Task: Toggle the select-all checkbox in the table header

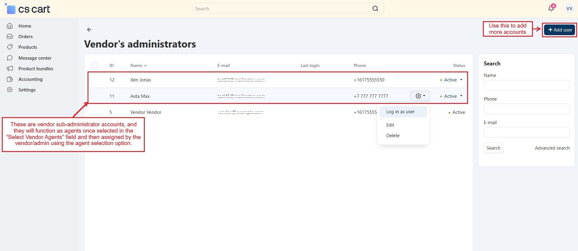Action: coord(95,65)
